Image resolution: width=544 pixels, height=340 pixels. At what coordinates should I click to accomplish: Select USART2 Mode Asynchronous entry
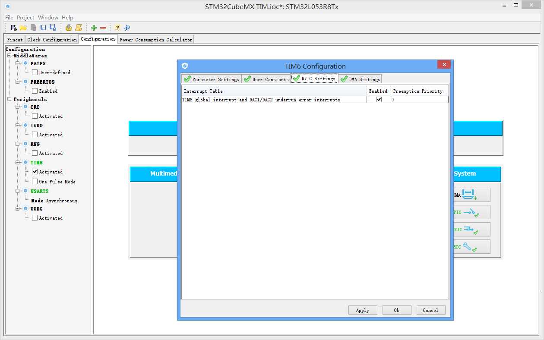54,201
